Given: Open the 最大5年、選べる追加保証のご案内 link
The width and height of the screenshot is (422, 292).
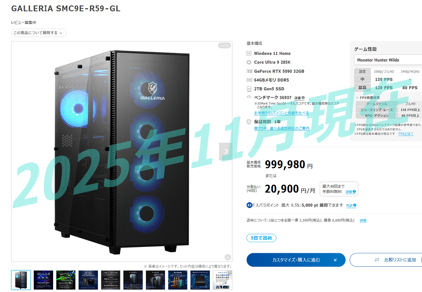Looking at the screenshot, I should [x=281, y=128].
